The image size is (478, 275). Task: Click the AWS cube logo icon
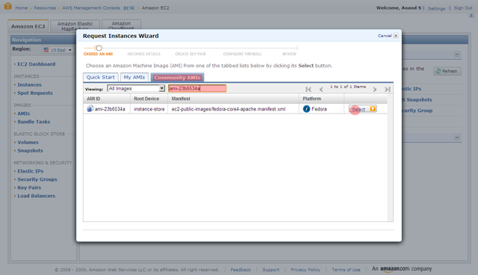coord(8,6)
